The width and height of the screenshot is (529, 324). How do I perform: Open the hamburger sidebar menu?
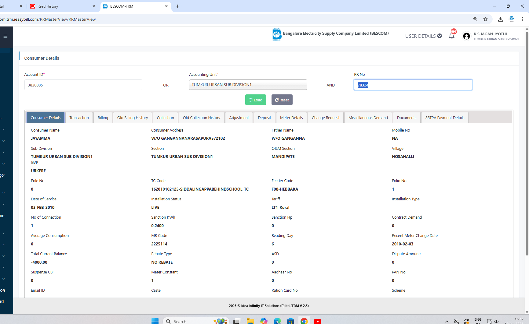point(5,36)
